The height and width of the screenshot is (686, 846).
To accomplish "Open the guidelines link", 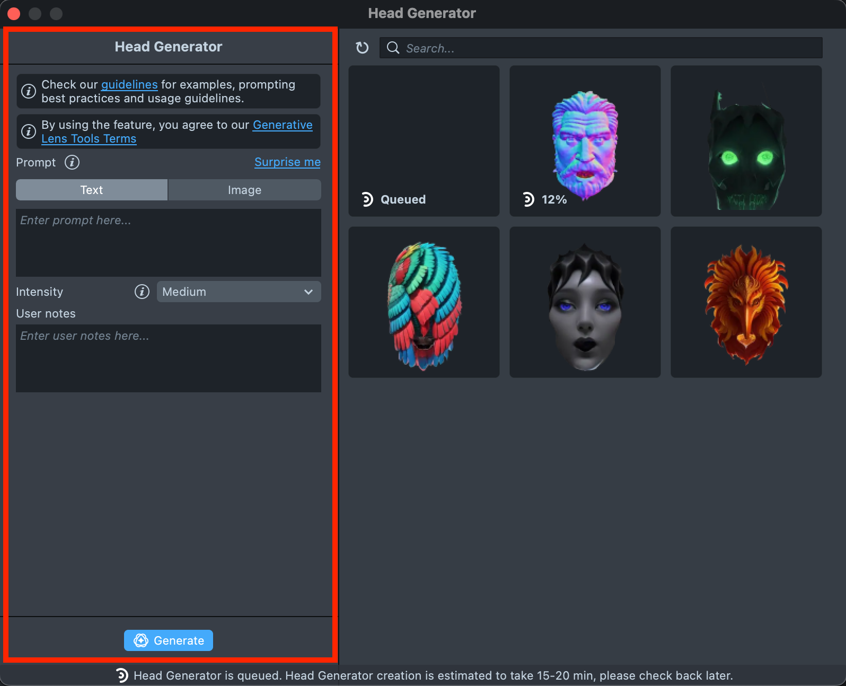I will point(129,84).
